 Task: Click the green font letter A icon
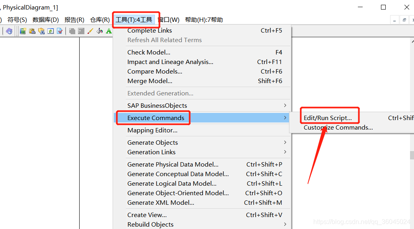[x=109, y=31]
